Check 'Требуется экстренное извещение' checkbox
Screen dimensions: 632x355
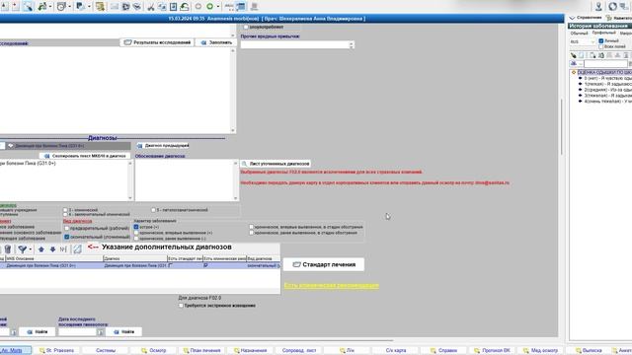[181, 306]
